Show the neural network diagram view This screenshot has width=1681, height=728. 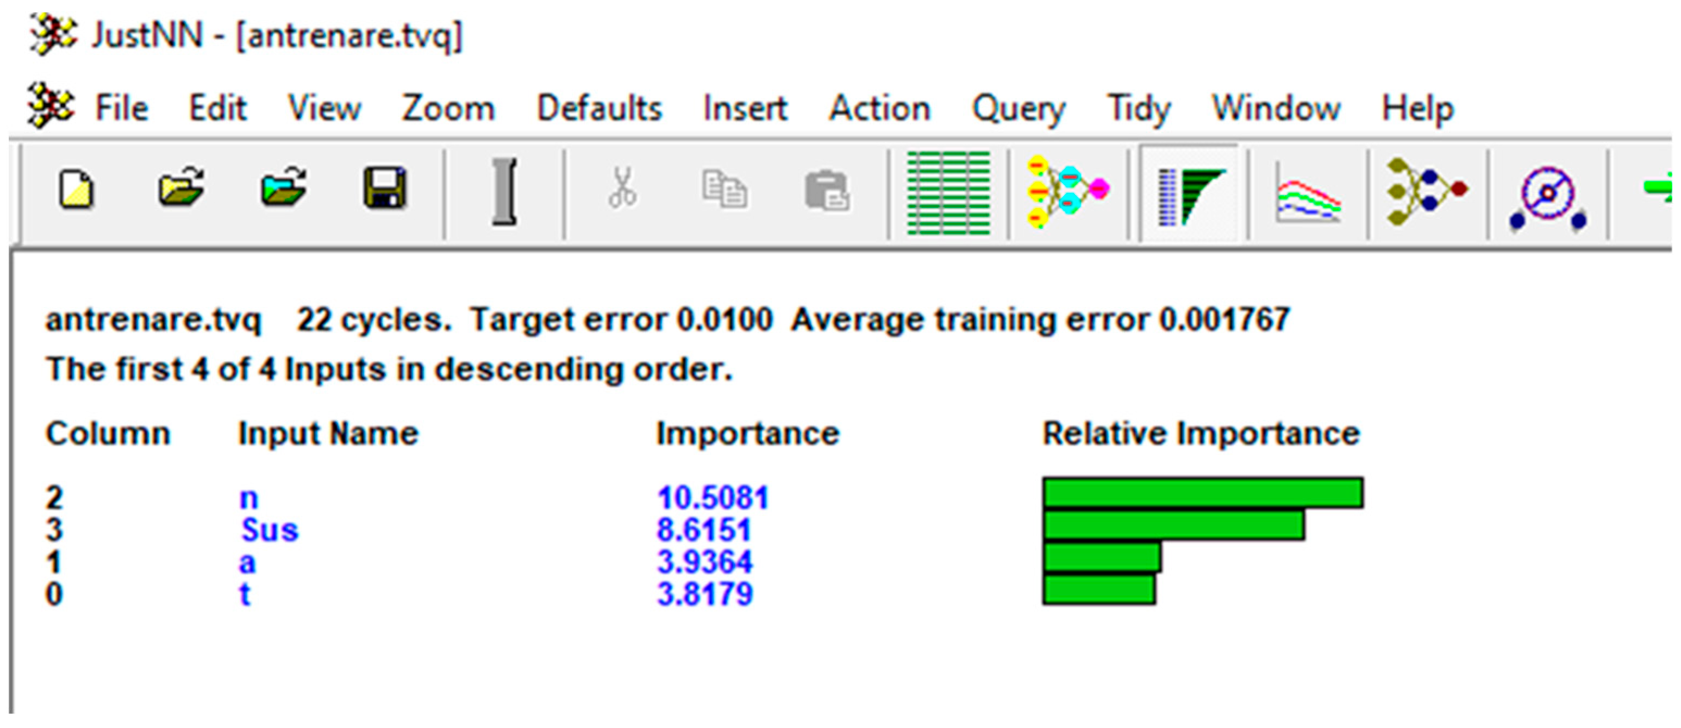1067,191
